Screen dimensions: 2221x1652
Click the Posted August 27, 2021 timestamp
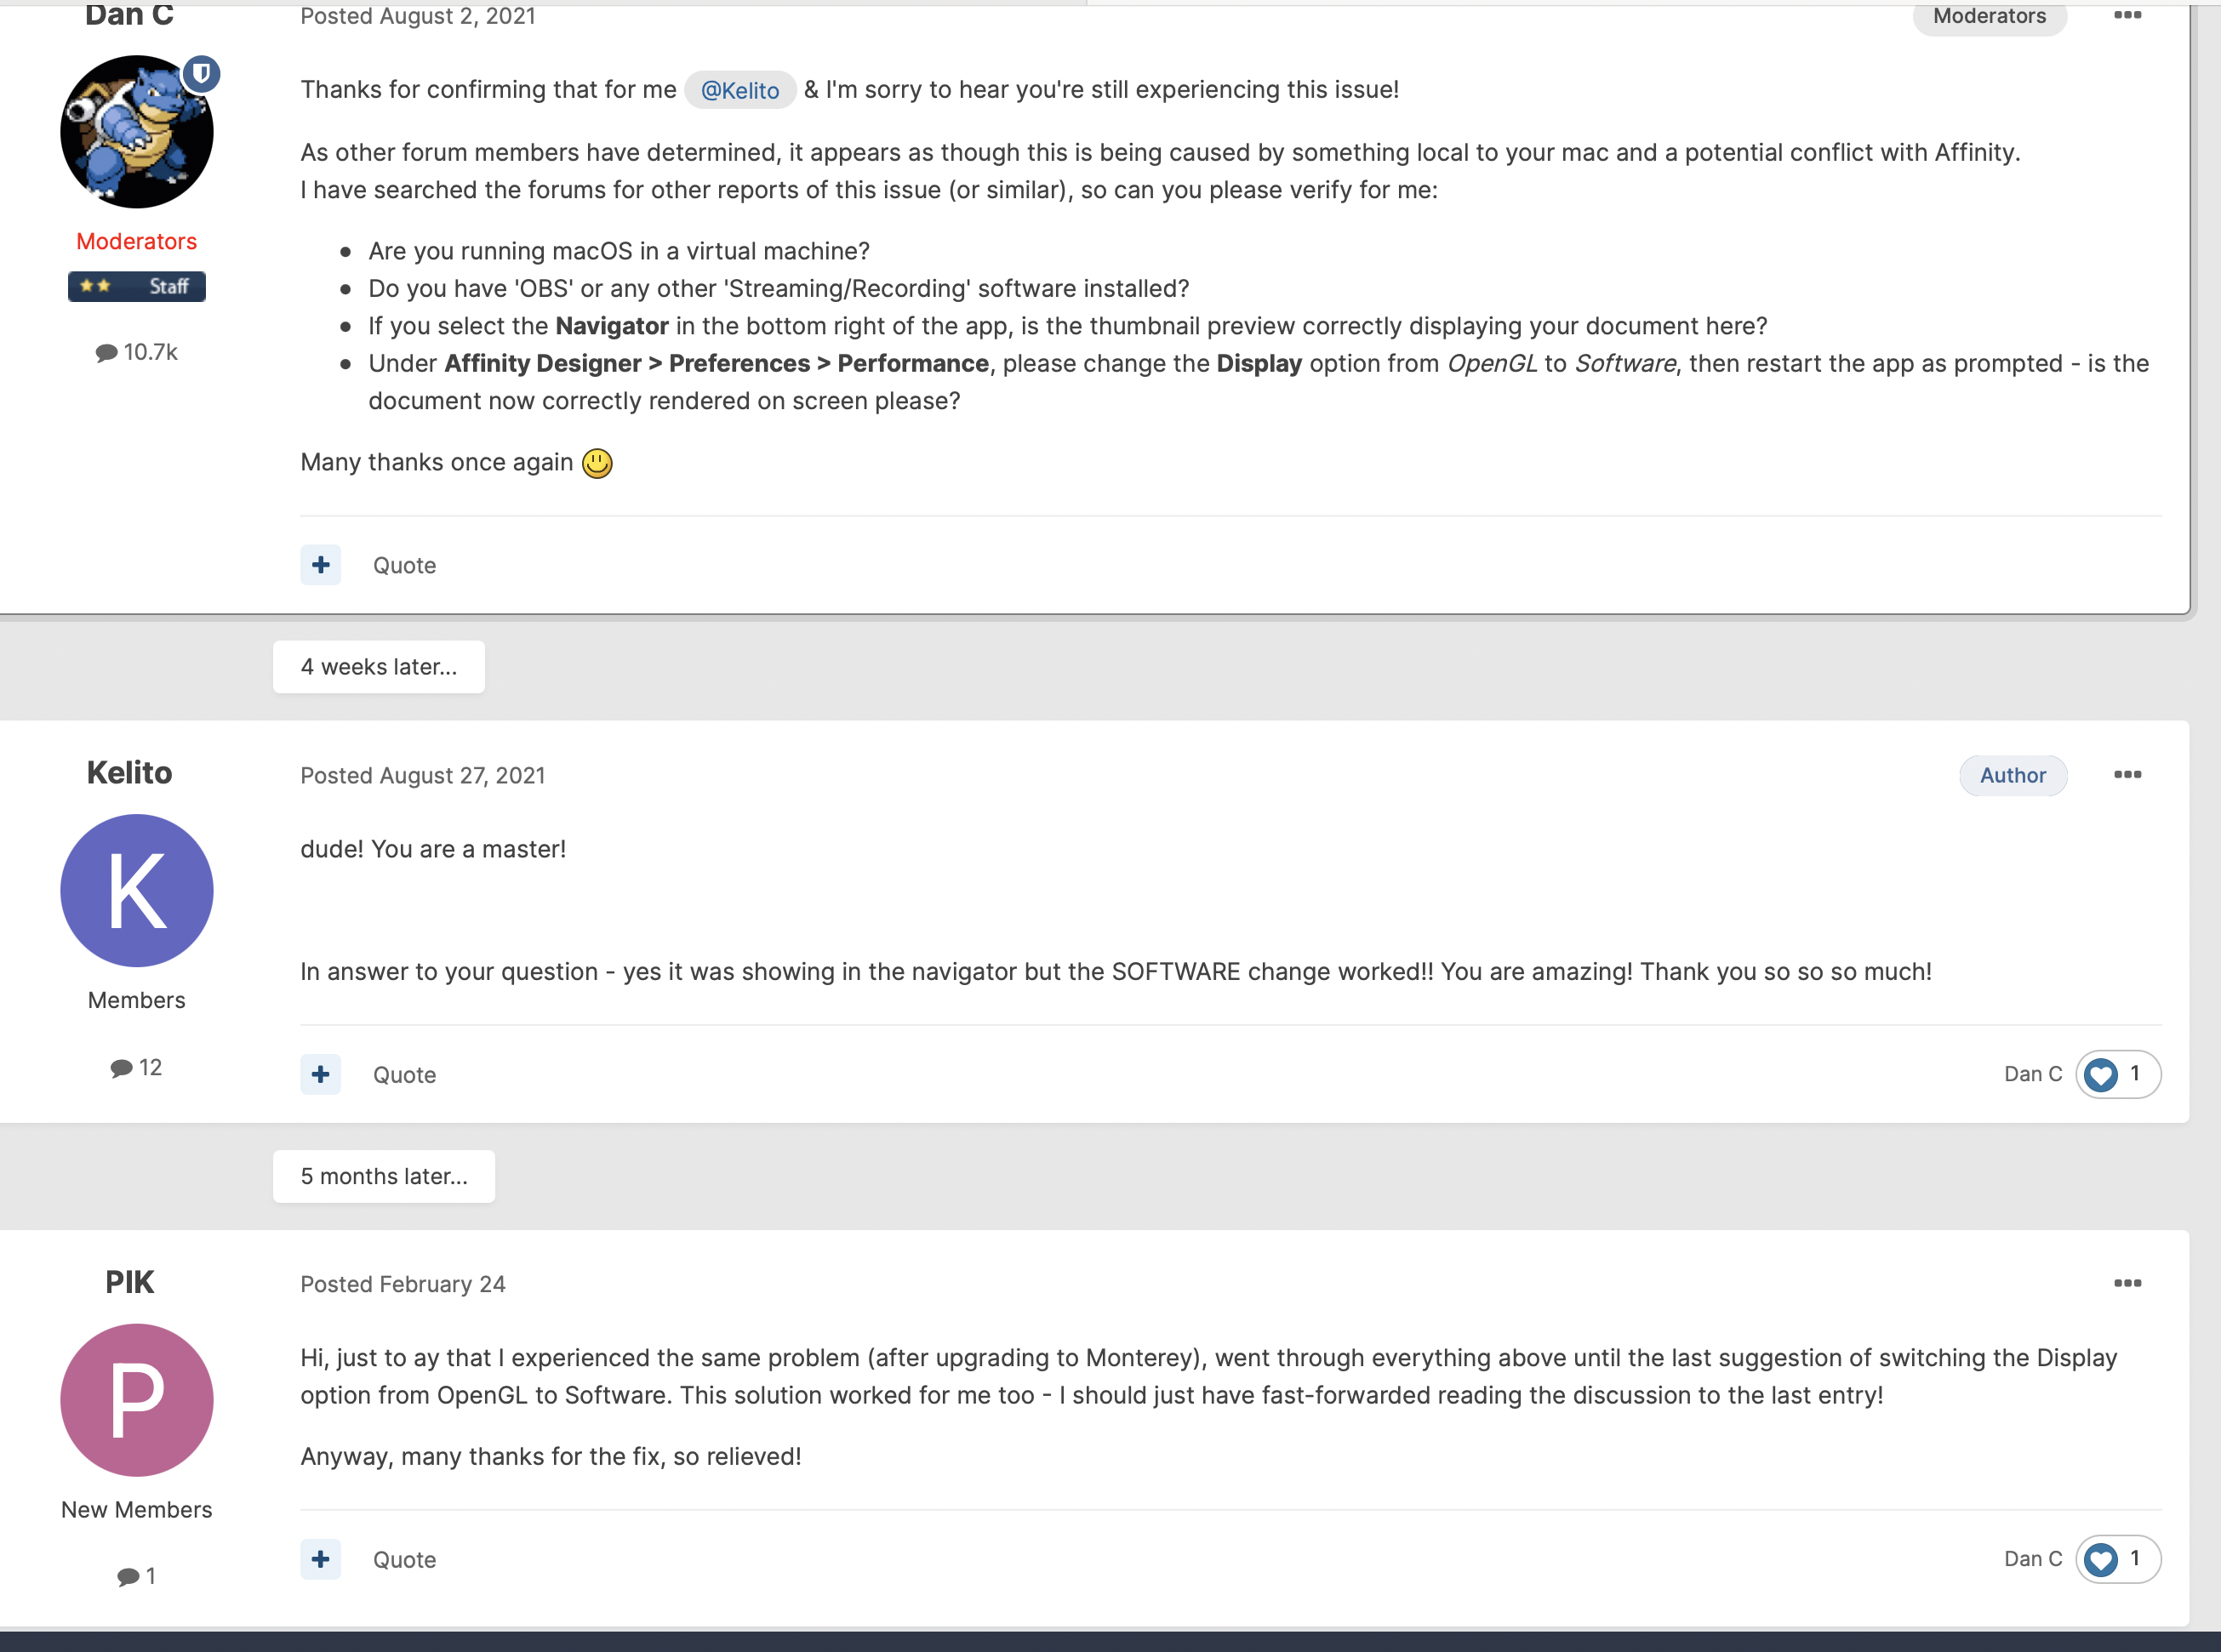tap(422, 775)
